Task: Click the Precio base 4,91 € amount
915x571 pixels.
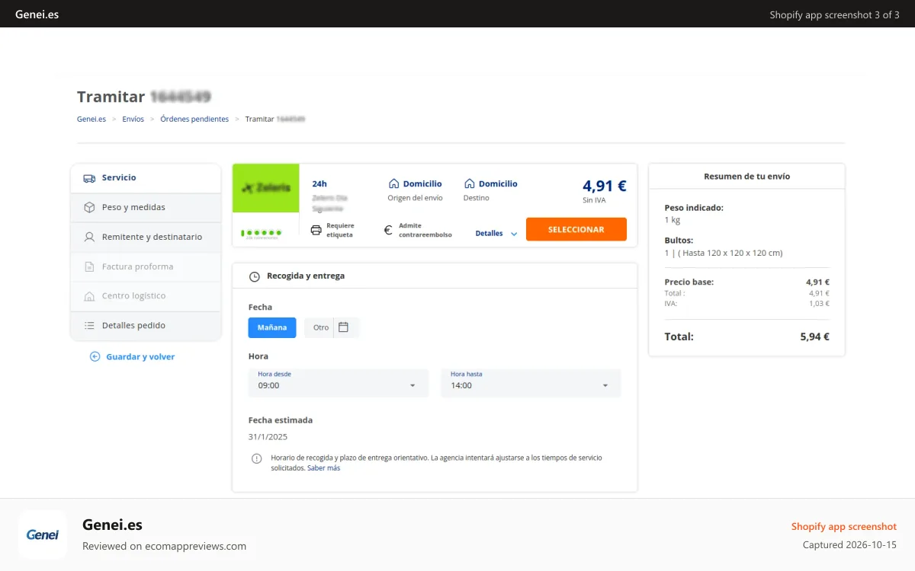Action: click(x=817, y=282)
